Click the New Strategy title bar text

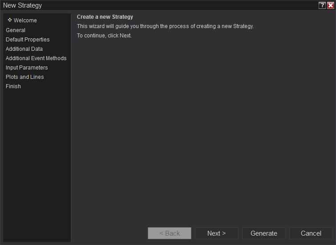click(x=23, y=5)
